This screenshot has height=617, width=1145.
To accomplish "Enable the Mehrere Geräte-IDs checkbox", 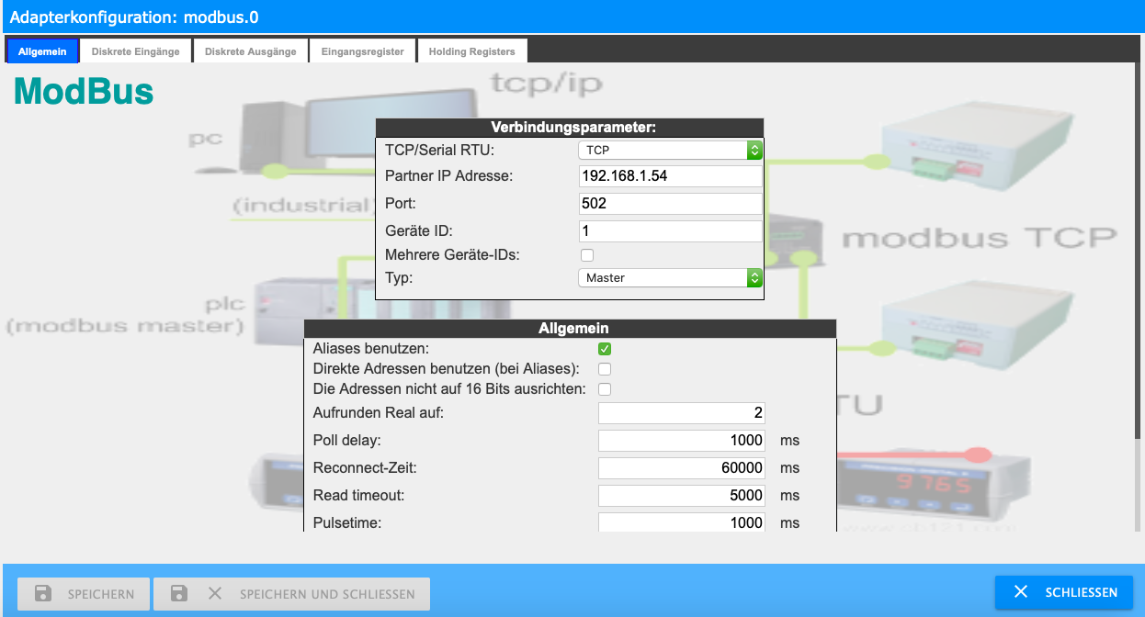I will pyautogui.click(x=586, y=255).
